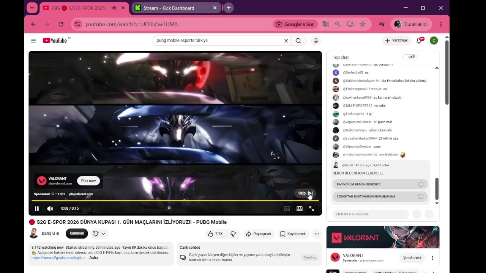Click Play now on the Valorant ad

click(88, 181)
